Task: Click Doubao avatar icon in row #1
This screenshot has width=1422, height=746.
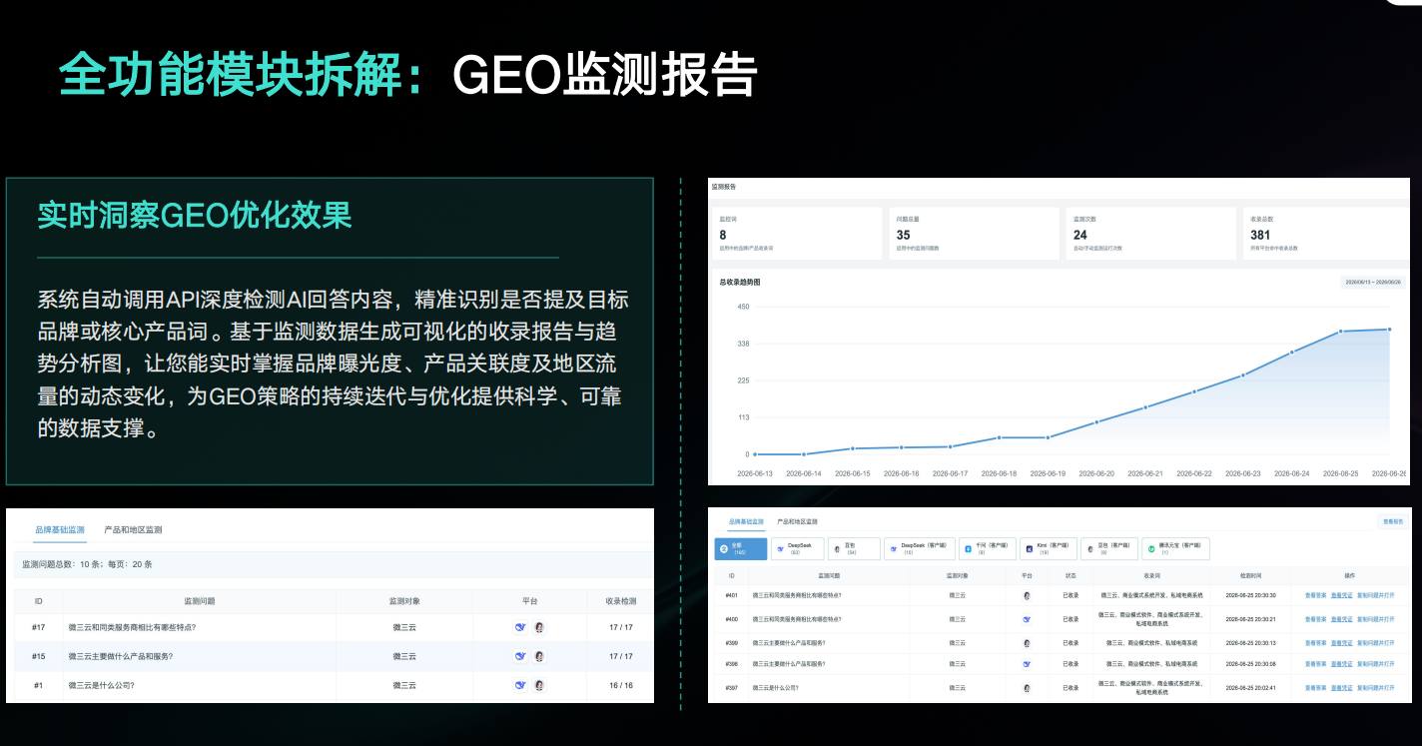Action: [539, 685]
